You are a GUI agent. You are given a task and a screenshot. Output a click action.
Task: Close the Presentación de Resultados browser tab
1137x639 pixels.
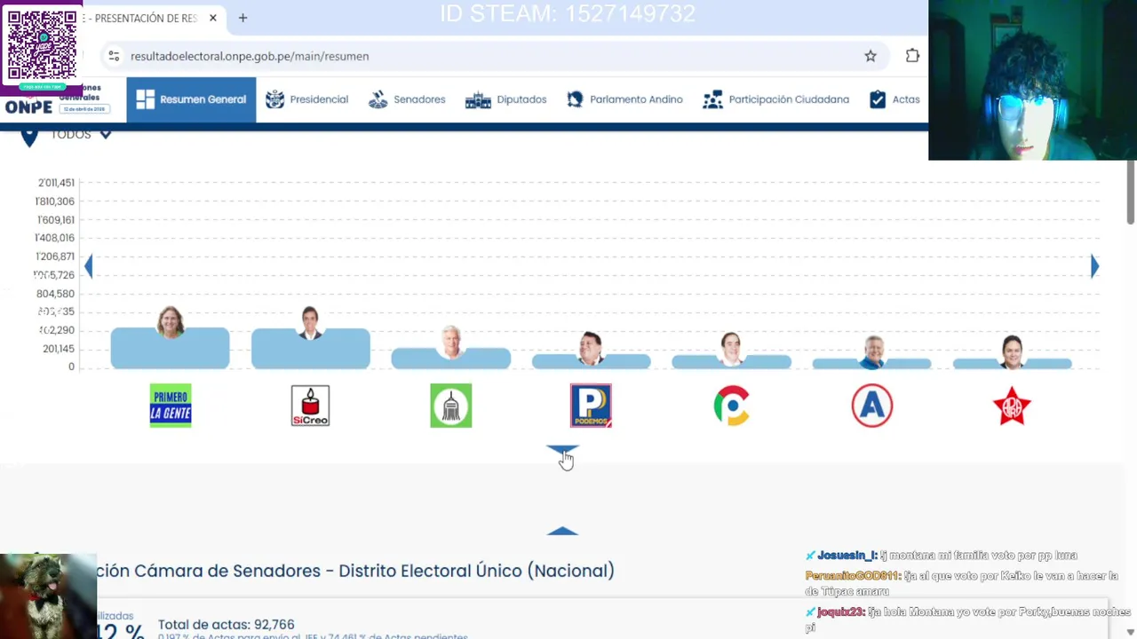click(213, 18)
